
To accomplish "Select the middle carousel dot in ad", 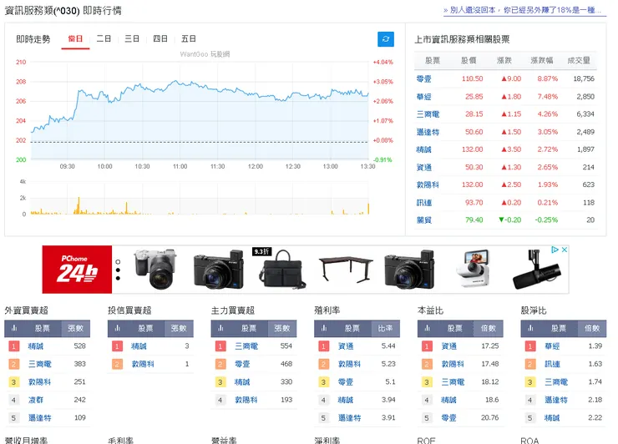I will (x=118, y=270).
